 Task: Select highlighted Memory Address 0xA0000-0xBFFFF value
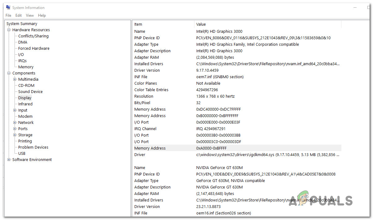coord(211,148)
